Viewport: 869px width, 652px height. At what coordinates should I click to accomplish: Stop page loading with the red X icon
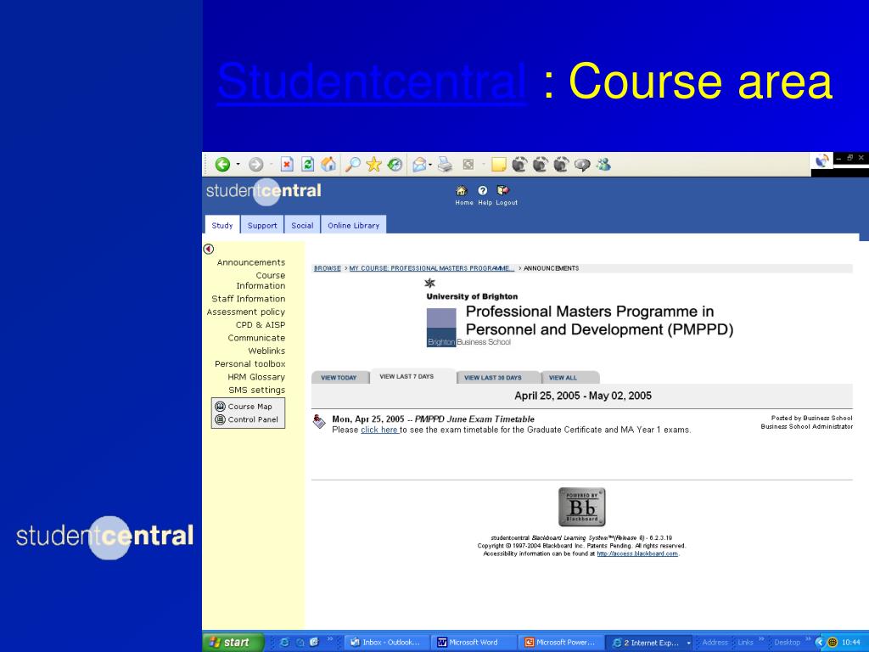point(287,165)
